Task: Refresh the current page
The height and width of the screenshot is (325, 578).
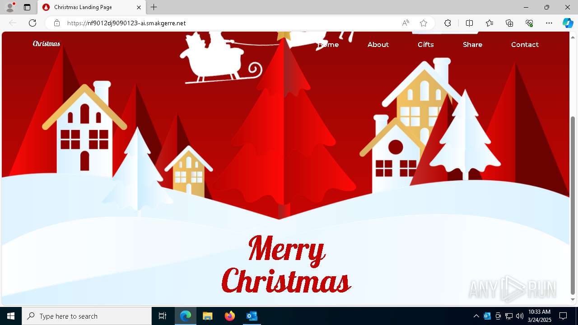Action: [33, 23]
